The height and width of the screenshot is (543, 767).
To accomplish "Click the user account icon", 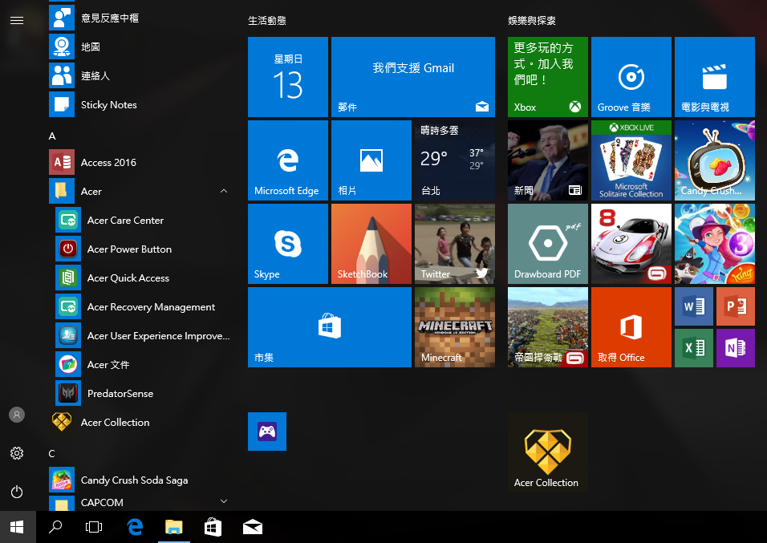I will click(x=17, y=415).
